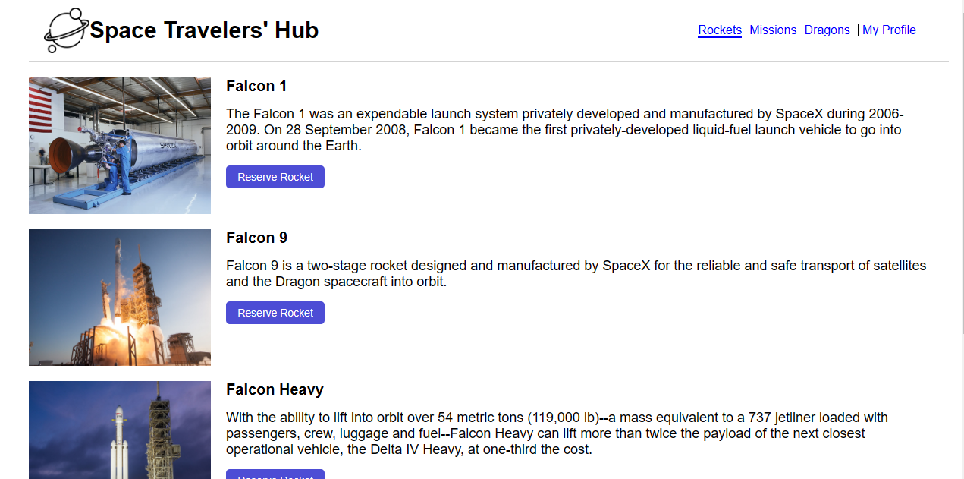Click the page's vertical scrollbar

tap(960, 167)
